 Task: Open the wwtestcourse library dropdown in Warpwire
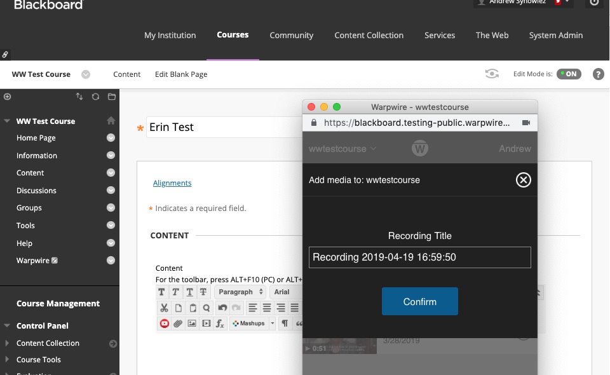pyautogui.click(x=342, y=149)
